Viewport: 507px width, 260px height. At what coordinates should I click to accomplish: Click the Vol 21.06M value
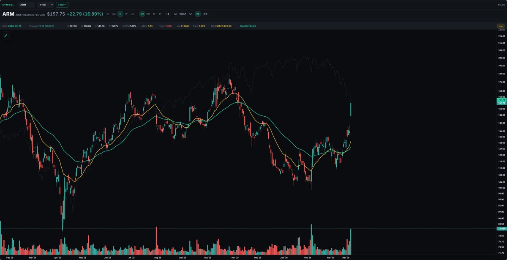[x=185, y=26]
